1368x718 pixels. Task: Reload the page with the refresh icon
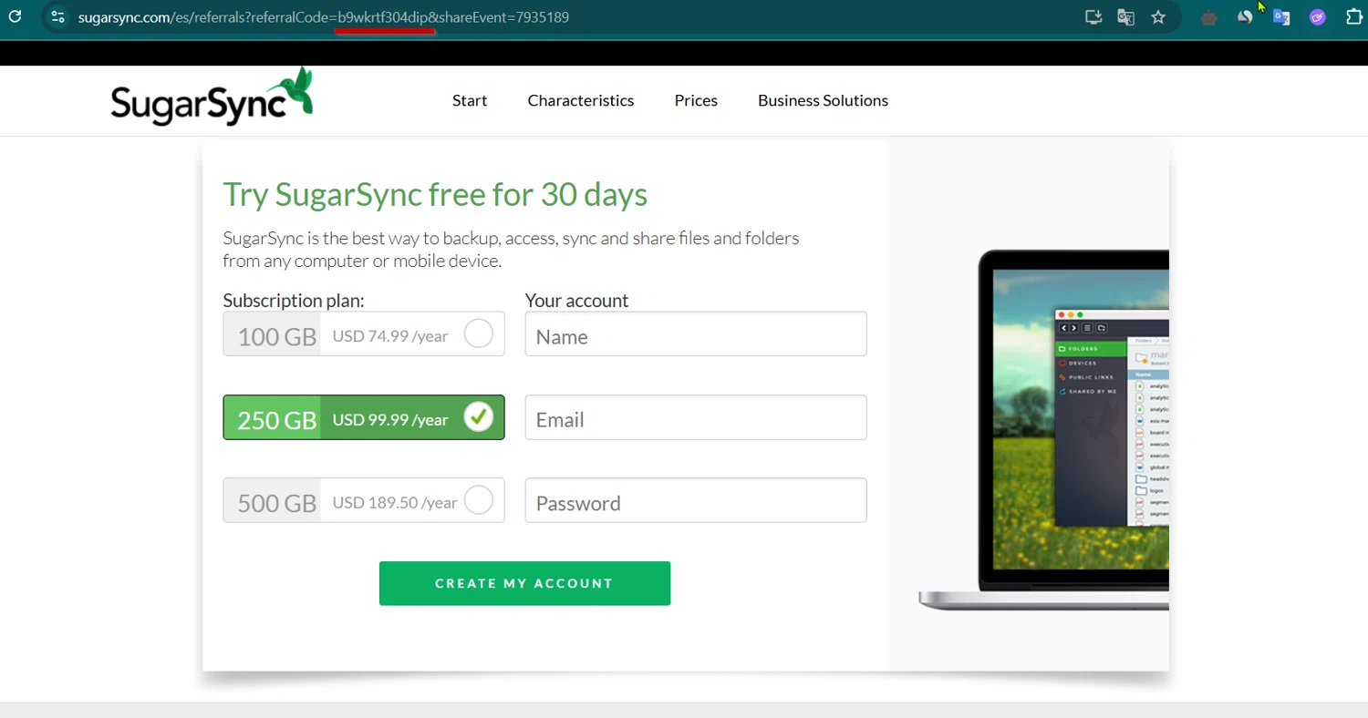pyautogui.click(x=15, y=16)
